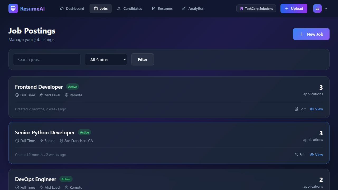Expand the user account chevron menu

(326, 8)
